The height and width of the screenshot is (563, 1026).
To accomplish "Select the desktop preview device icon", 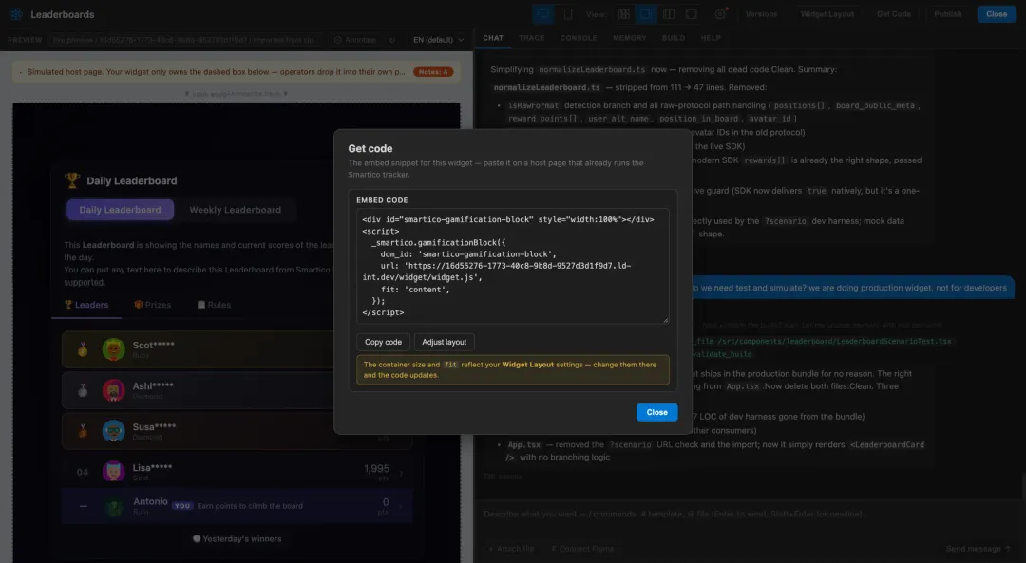I will click(542, 13).
